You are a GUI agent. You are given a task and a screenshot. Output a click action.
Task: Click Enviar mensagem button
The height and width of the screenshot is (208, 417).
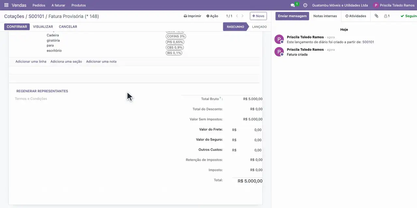tap(292, 16)
